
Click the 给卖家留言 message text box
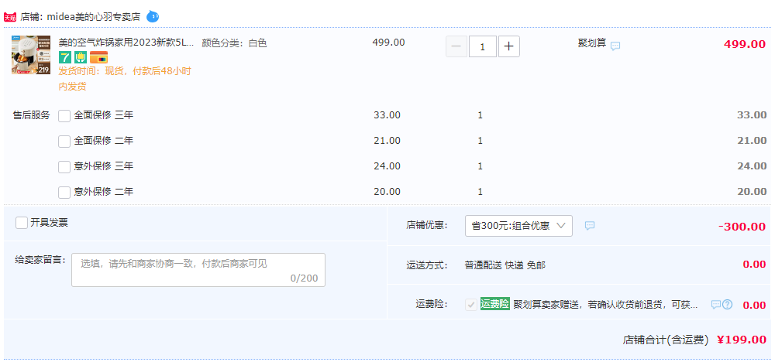point(198,270)
